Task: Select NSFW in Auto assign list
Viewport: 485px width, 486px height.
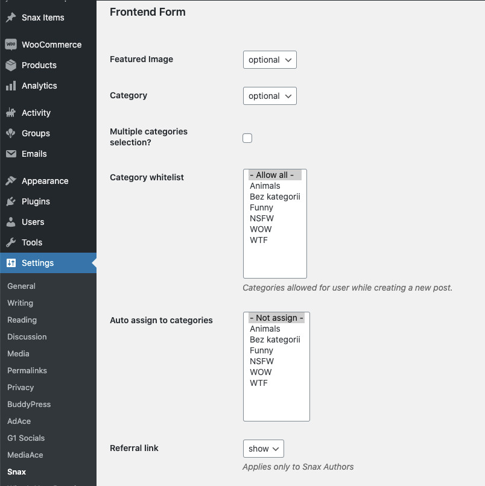Action: pos(262,361)
